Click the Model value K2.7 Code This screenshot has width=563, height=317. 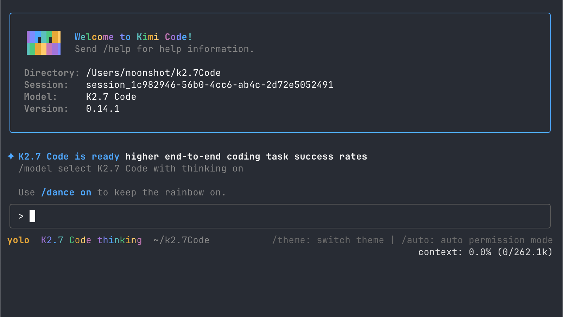point(111,97)
